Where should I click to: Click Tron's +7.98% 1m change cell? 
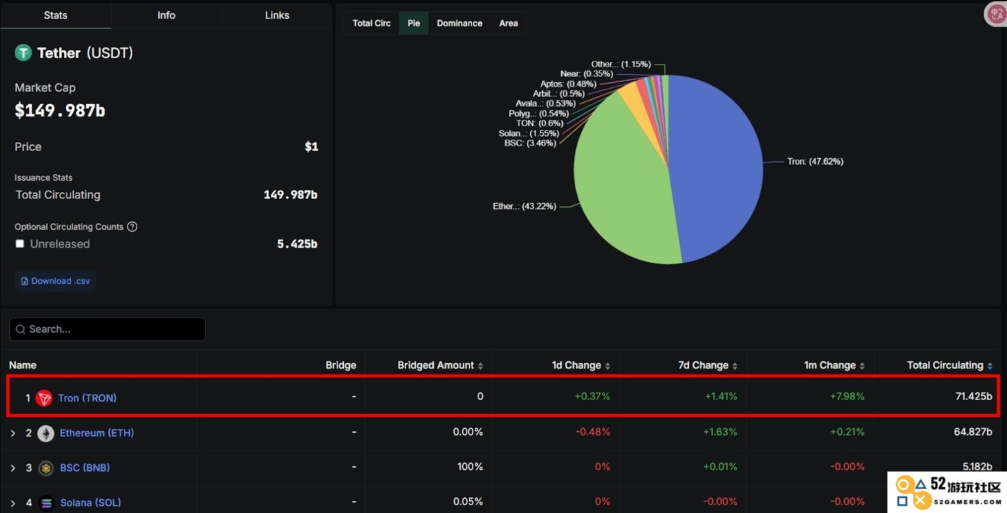[x=847, y=396]
